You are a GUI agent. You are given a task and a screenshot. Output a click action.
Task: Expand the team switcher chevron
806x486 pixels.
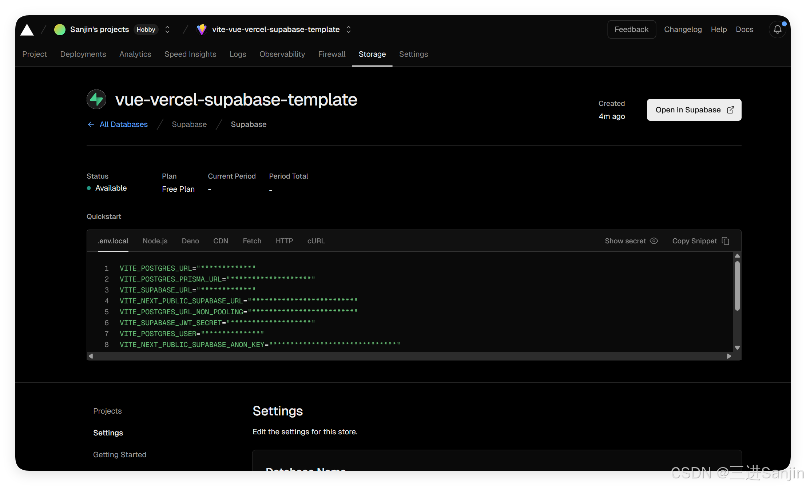click(x=167, y=29)
